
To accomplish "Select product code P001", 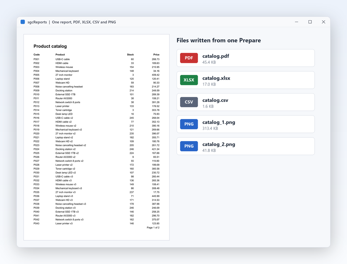I will point(36,59).
